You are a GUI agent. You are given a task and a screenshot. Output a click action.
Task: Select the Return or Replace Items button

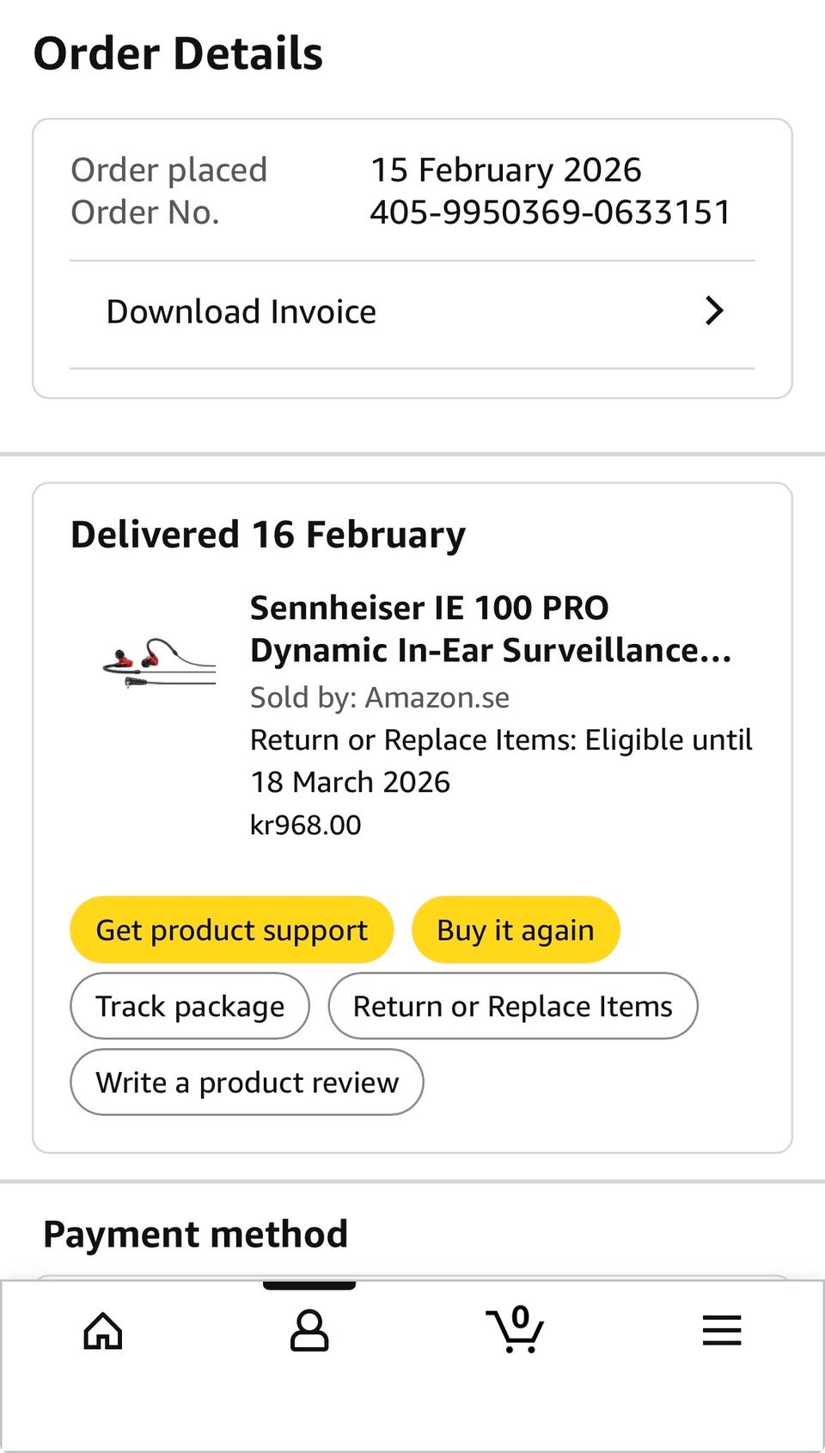[513, 1006]
